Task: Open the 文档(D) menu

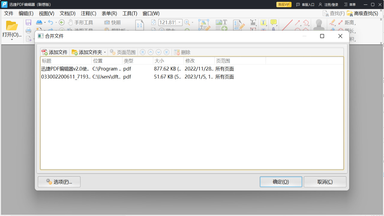Action: (67, 13)
